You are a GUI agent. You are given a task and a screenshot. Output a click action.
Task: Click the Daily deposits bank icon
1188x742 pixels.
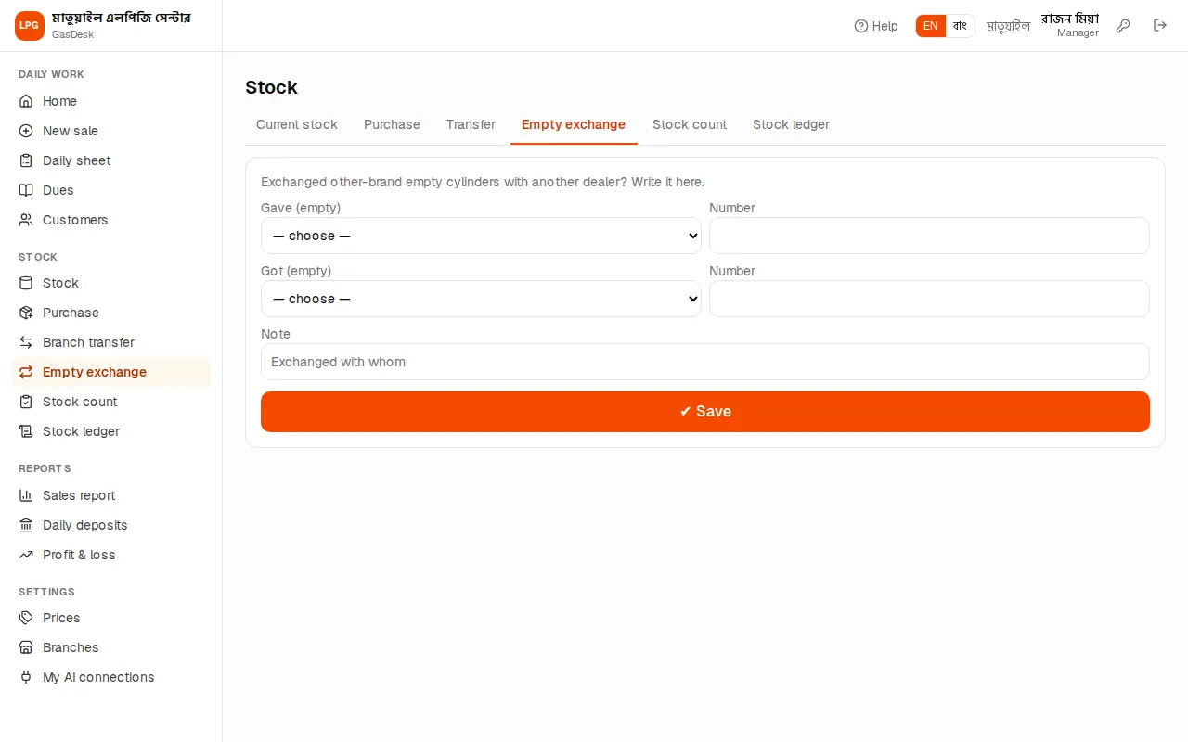(26, 525)
